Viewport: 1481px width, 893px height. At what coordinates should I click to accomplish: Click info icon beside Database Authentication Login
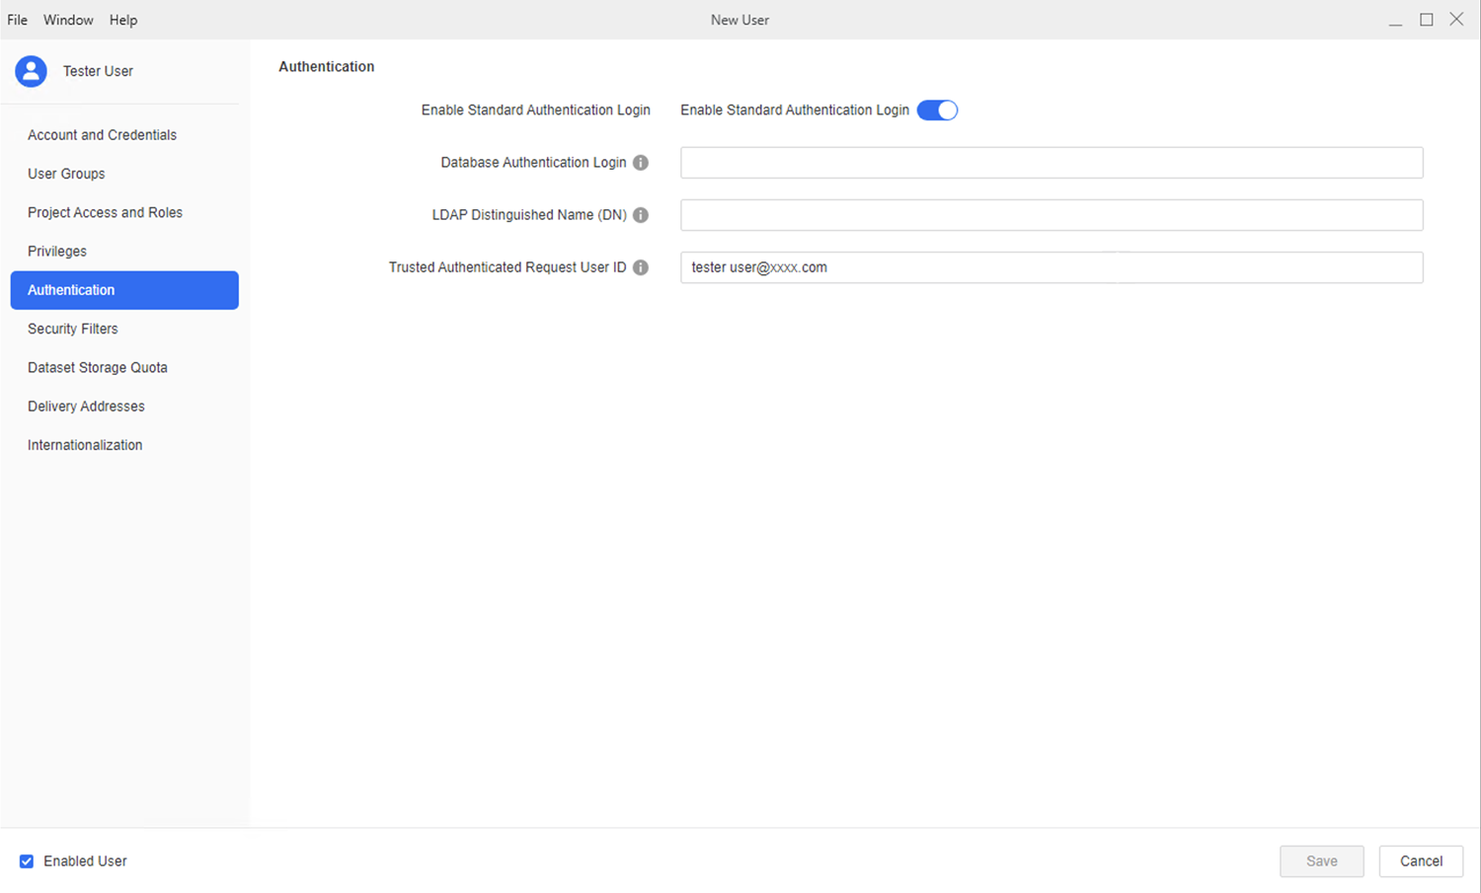(x=641, y=163)
